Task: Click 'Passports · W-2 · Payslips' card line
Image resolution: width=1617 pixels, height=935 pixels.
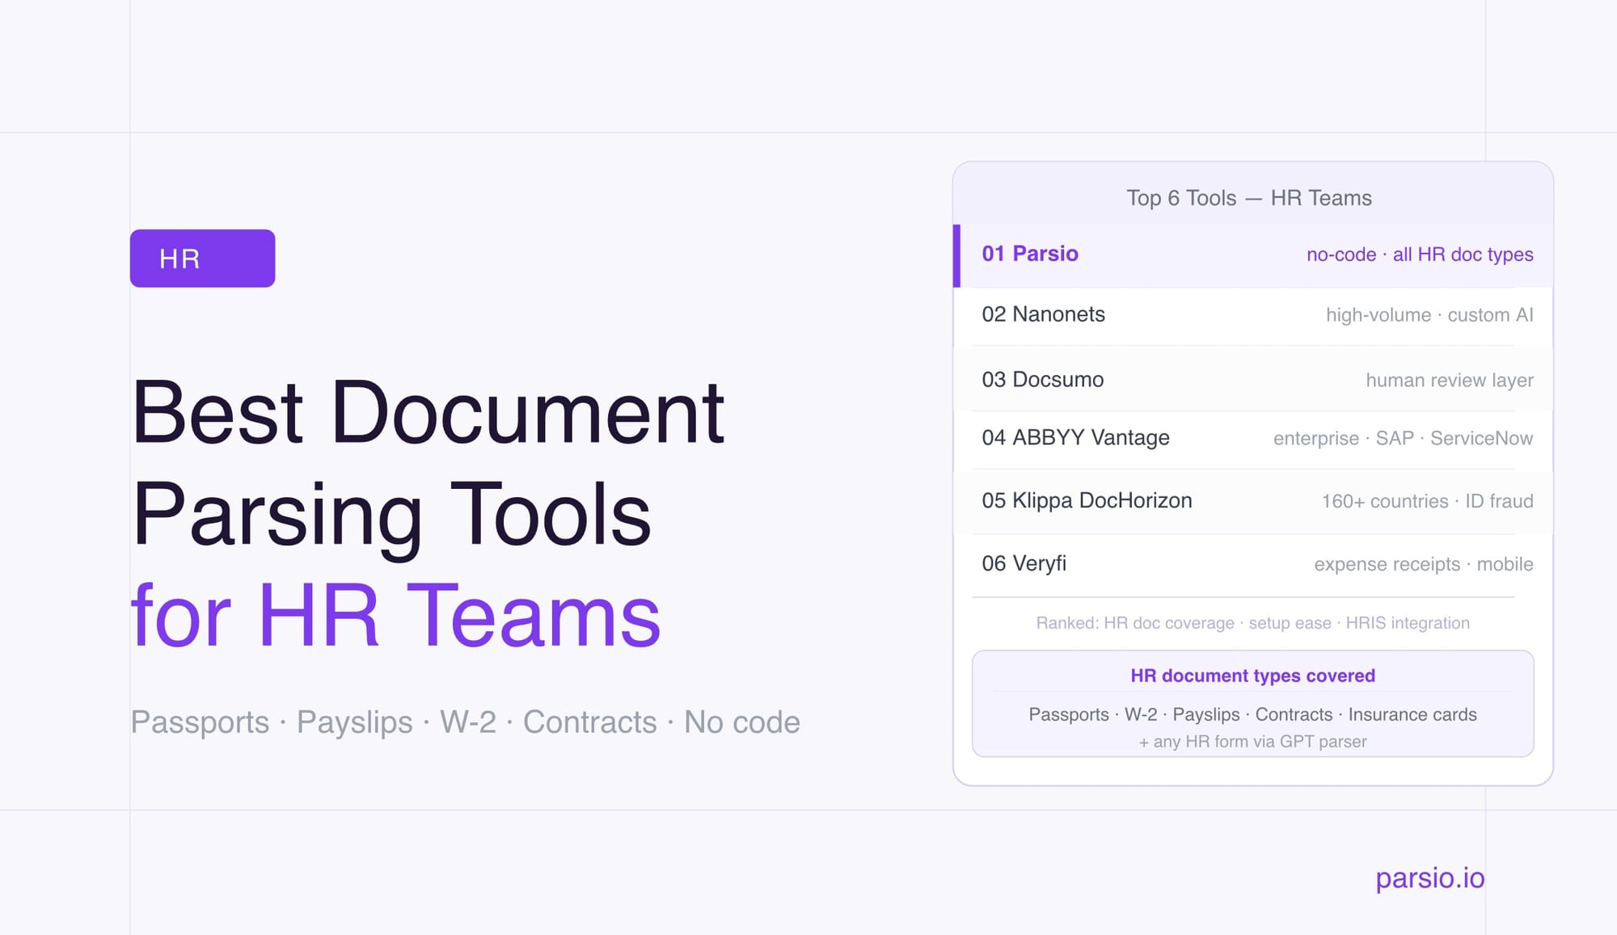Action: click(1252, 714)
